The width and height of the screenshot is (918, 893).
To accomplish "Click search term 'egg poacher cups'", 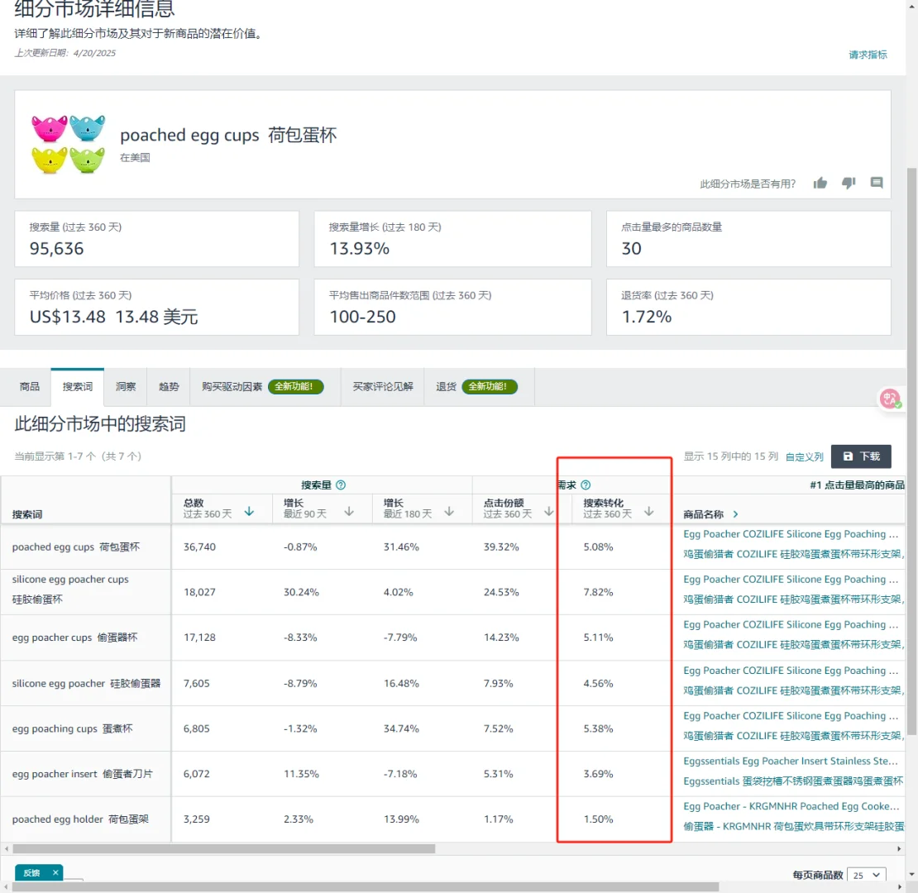I will pyautogui.click(x=75, y=638).
